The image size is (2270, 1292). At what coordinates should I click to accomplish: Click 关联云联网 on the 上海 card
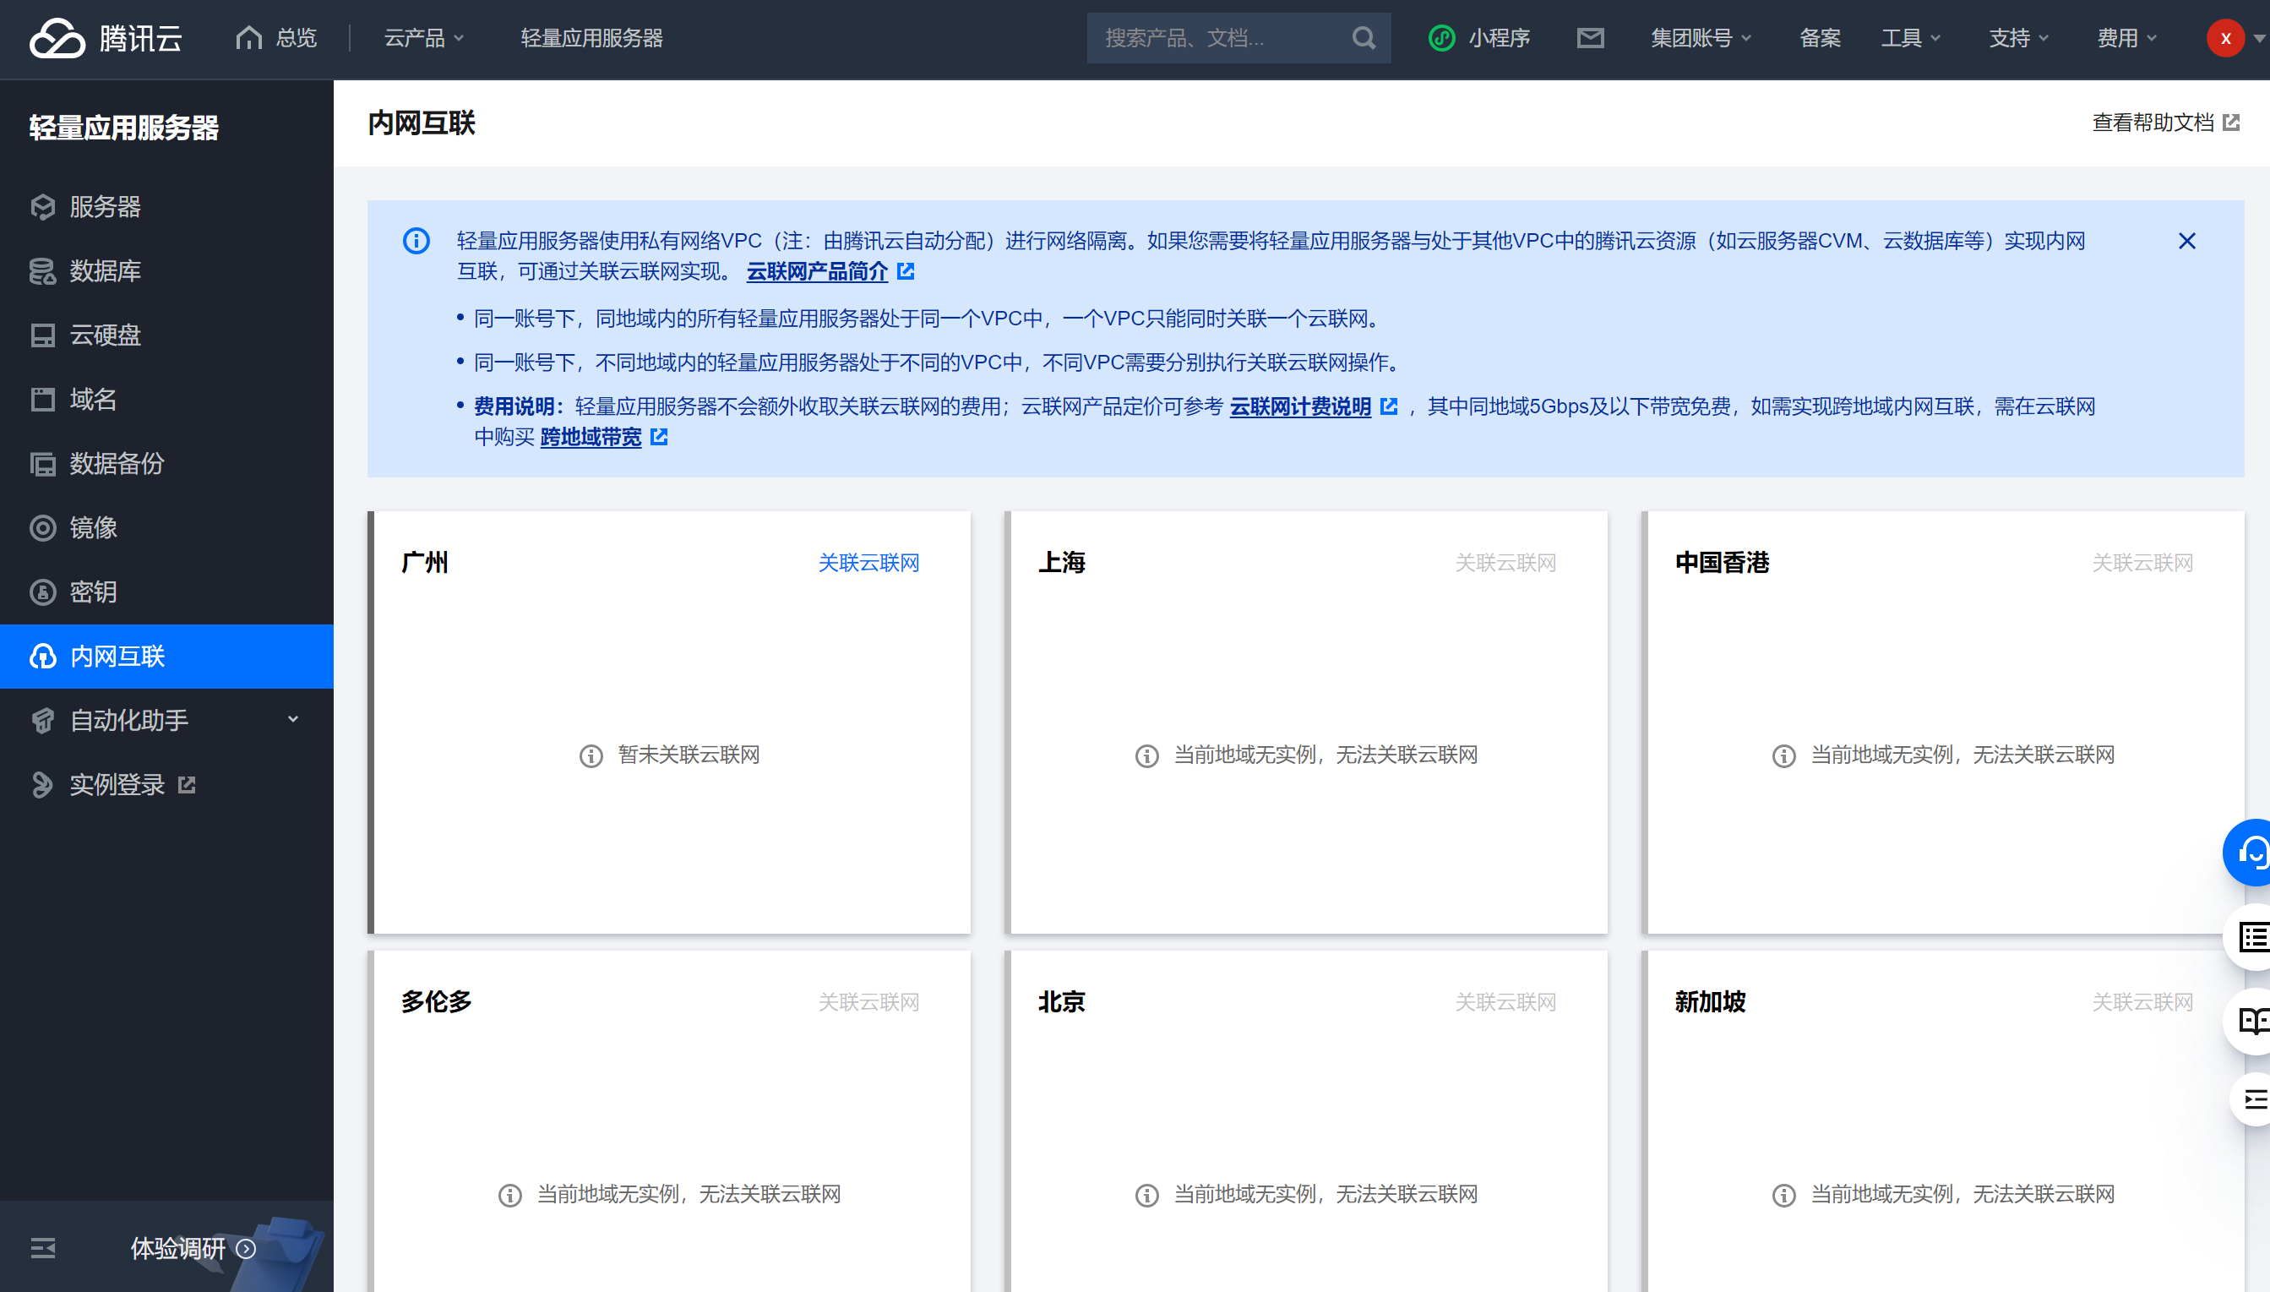click(1505, 563)
